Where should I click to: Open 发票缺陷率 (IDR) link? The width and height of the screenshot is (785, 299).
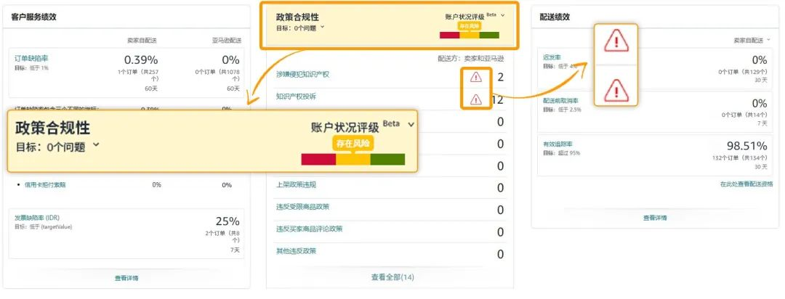click(x=41, y=217)
